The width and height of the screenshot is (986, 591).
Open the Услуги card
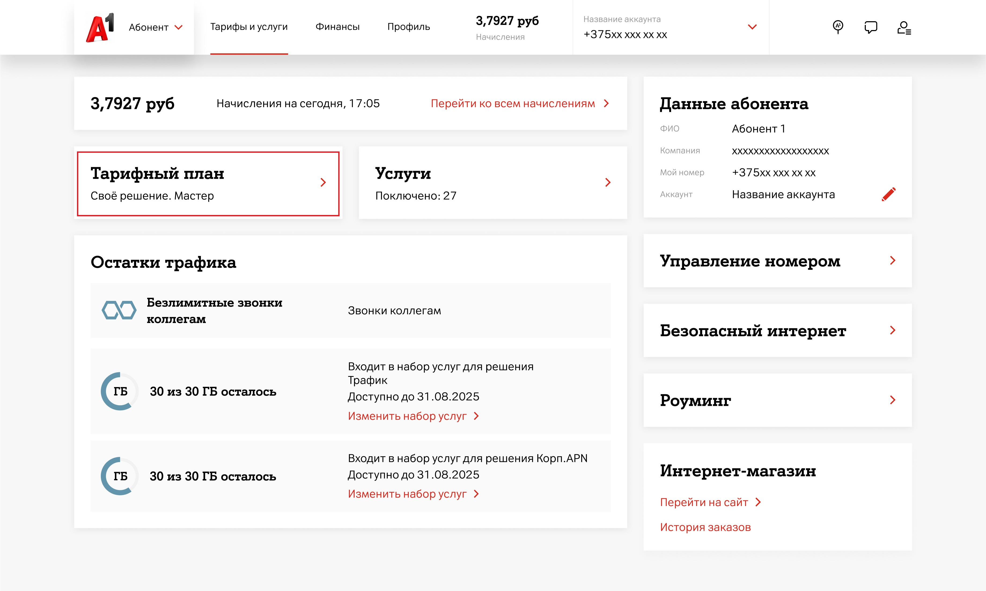click(493, 183)
